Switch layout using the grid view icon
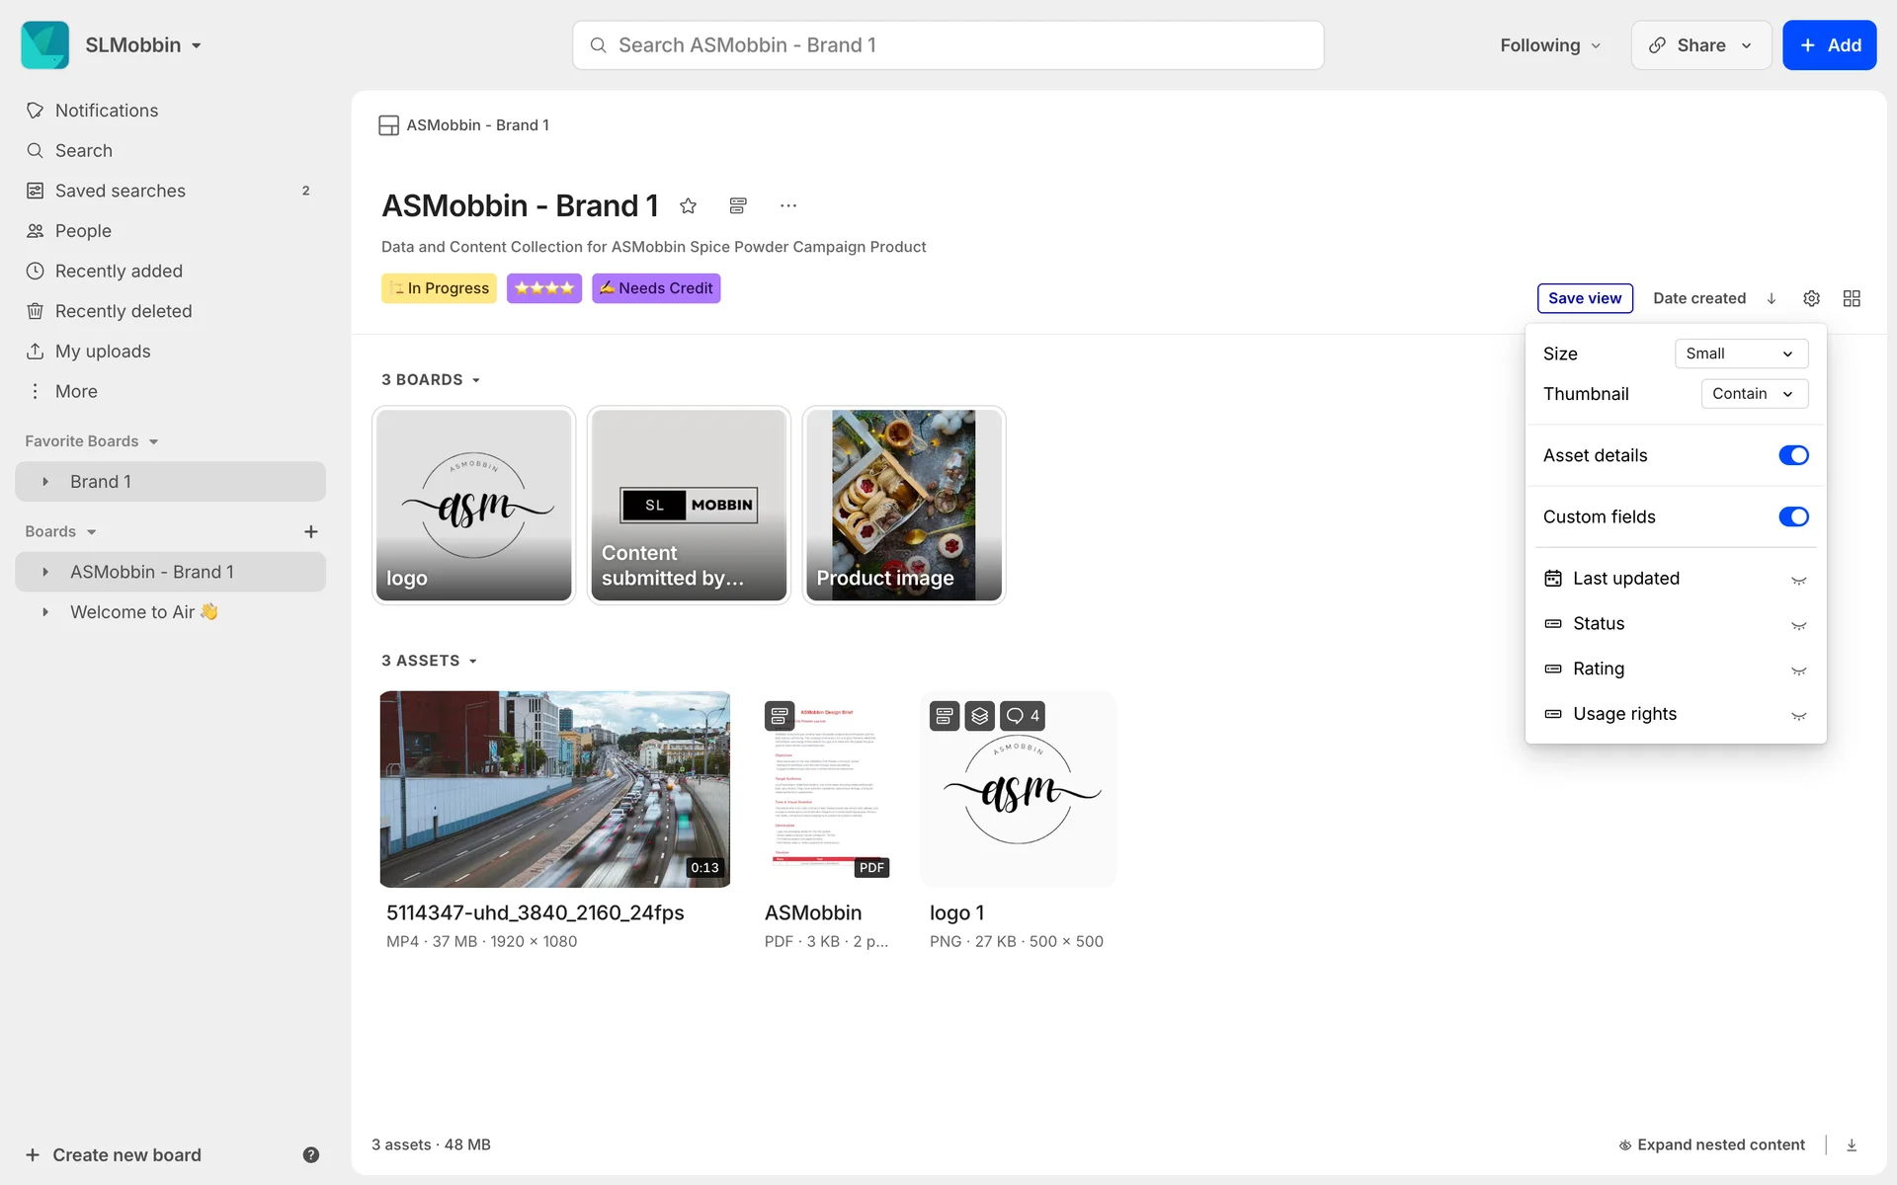 pos(1852,298)
